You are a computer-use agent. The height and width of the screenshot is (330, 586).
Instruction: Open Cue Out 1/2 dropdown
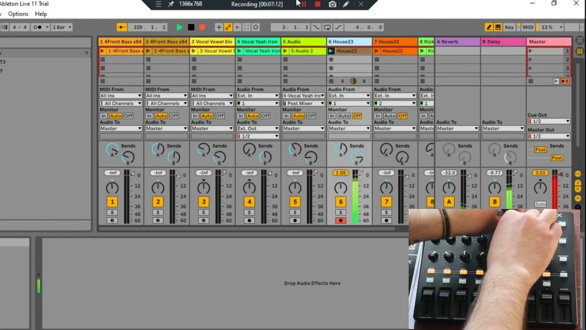pyautogui.click(x=549, y=121)
